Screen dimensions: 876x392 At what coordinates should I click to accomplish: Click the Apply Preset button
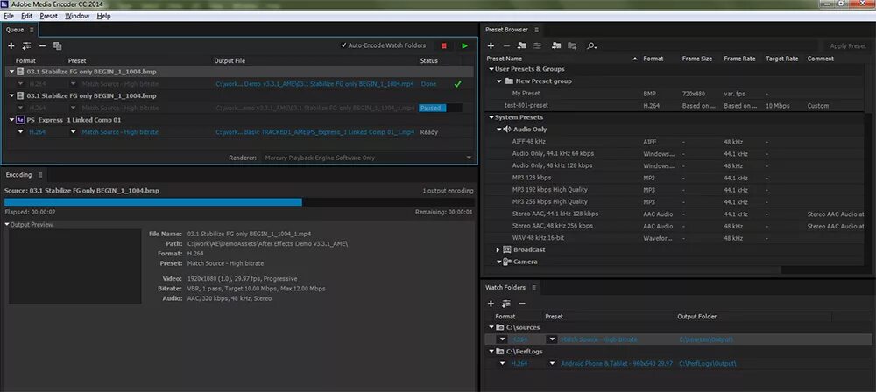pyautogui.click(x=847, y=46)
